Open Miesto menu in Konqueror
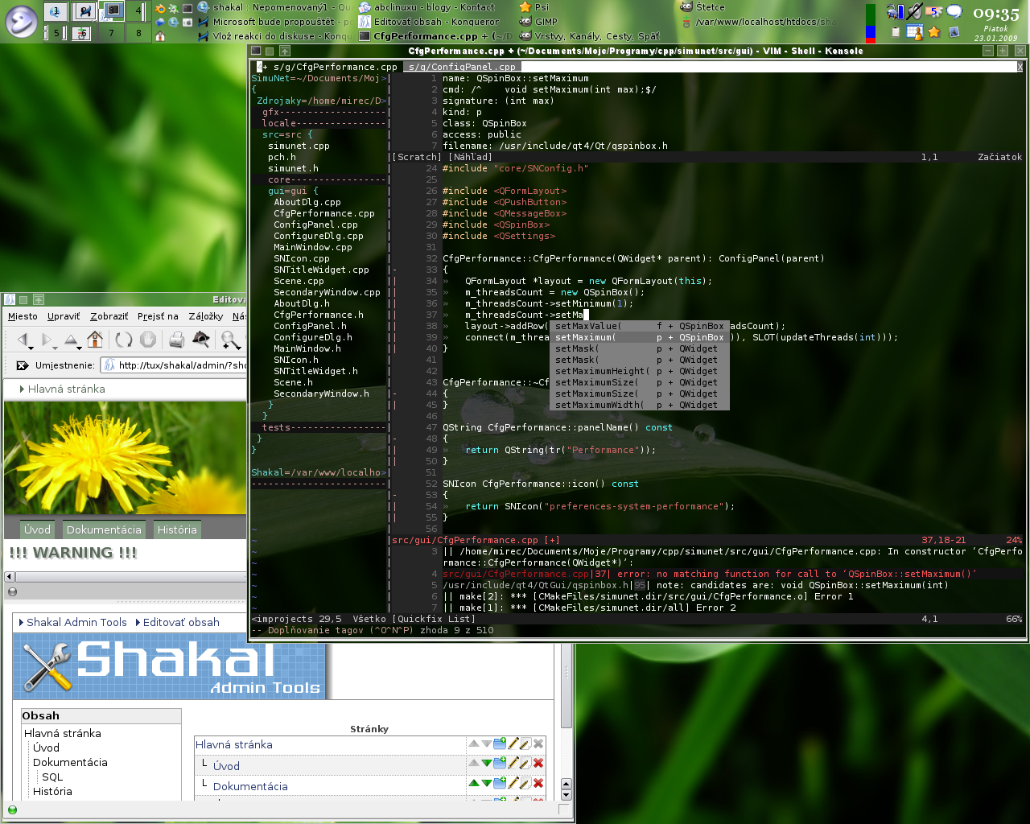The image size is (1030, 824). tap(23, 316)
